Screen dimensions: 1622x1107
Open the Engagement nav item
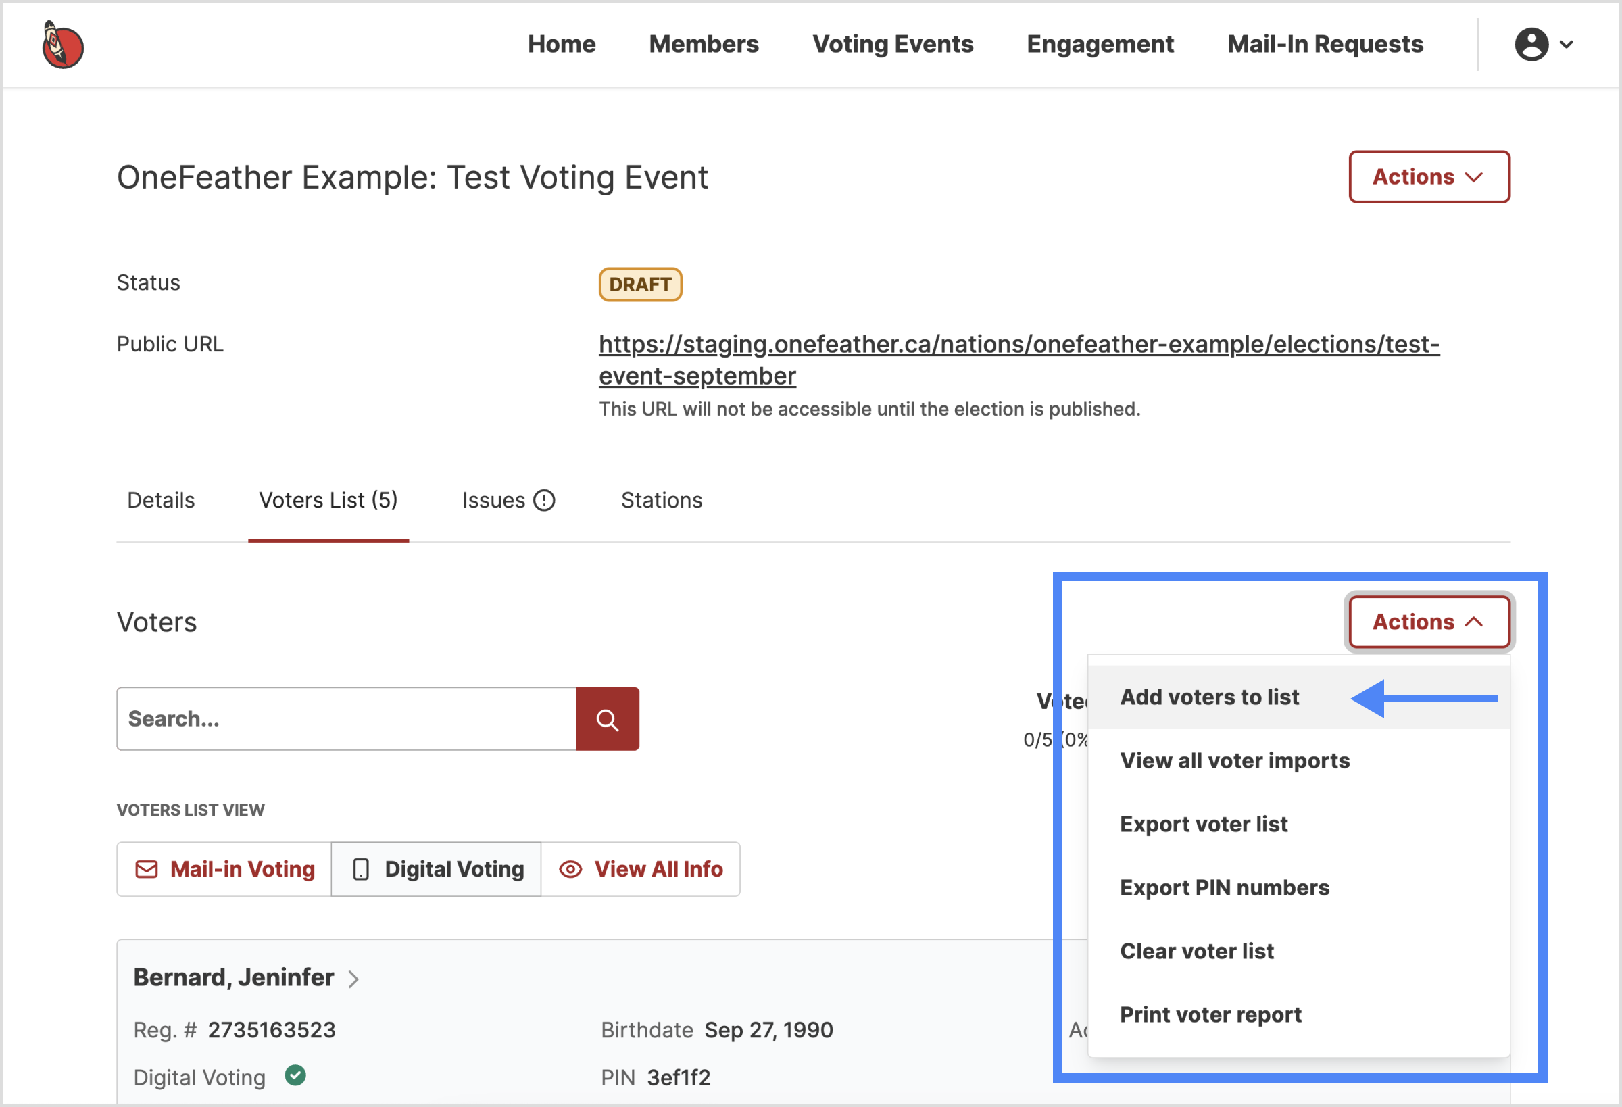[x=1100, y=44]
